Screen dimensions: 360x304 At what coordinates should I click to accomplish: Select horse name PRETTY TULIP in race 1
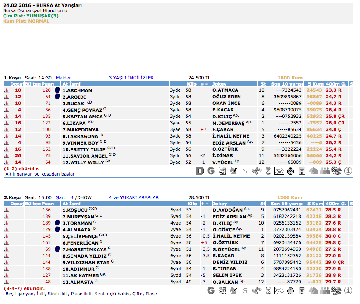tap(81, 149)
